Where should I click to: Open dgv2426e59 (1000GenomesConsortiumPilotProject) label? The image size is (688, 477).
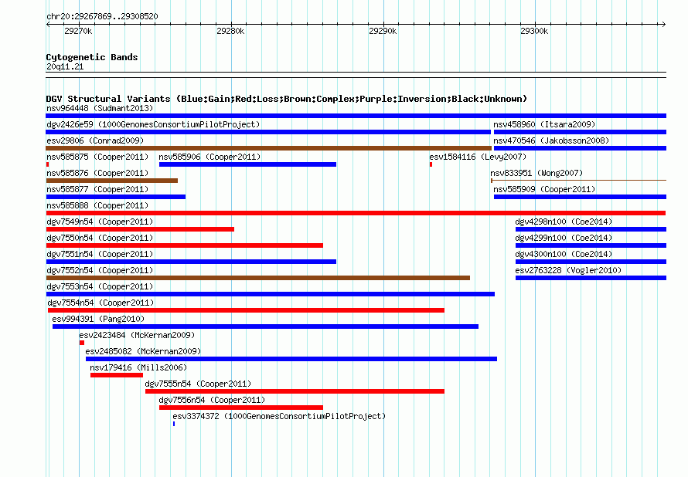coord(153,124)
